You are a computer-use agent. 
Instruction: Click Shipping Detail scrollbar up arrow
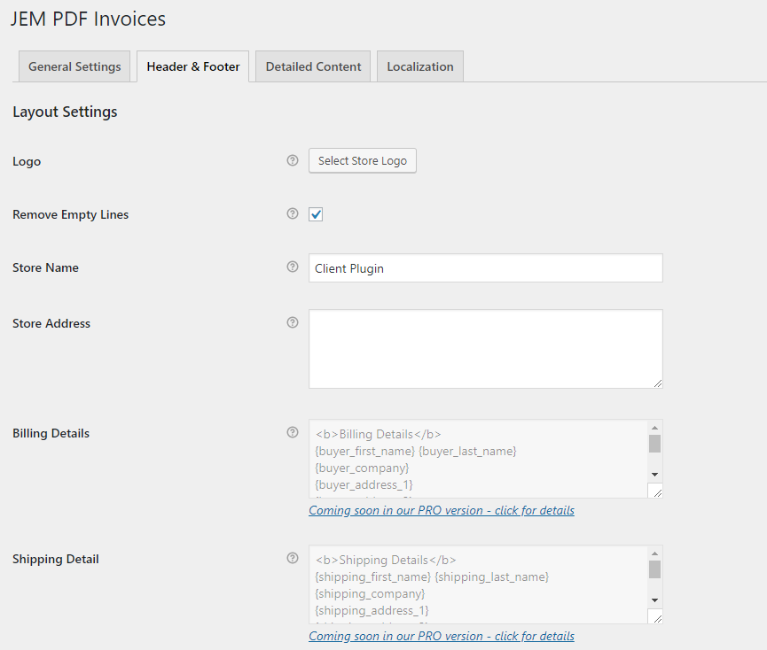654,553
